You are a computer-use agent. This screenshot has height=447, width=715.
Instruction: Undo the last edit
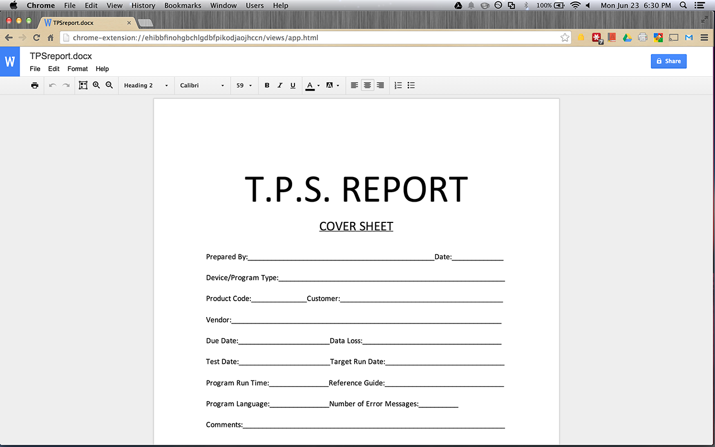[x=53, y=85]
